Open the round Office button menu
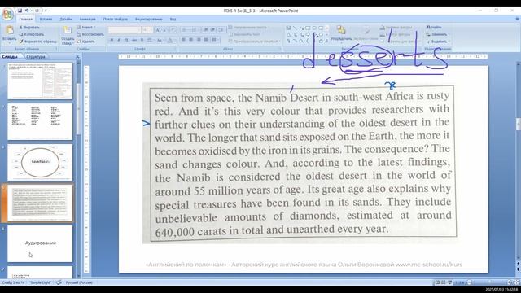 coord(7,14)
